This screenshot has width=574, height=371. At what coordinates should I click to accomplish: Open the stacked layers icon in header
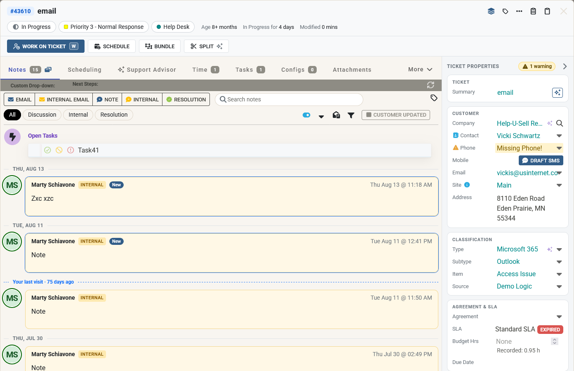(x=491, y=11)
